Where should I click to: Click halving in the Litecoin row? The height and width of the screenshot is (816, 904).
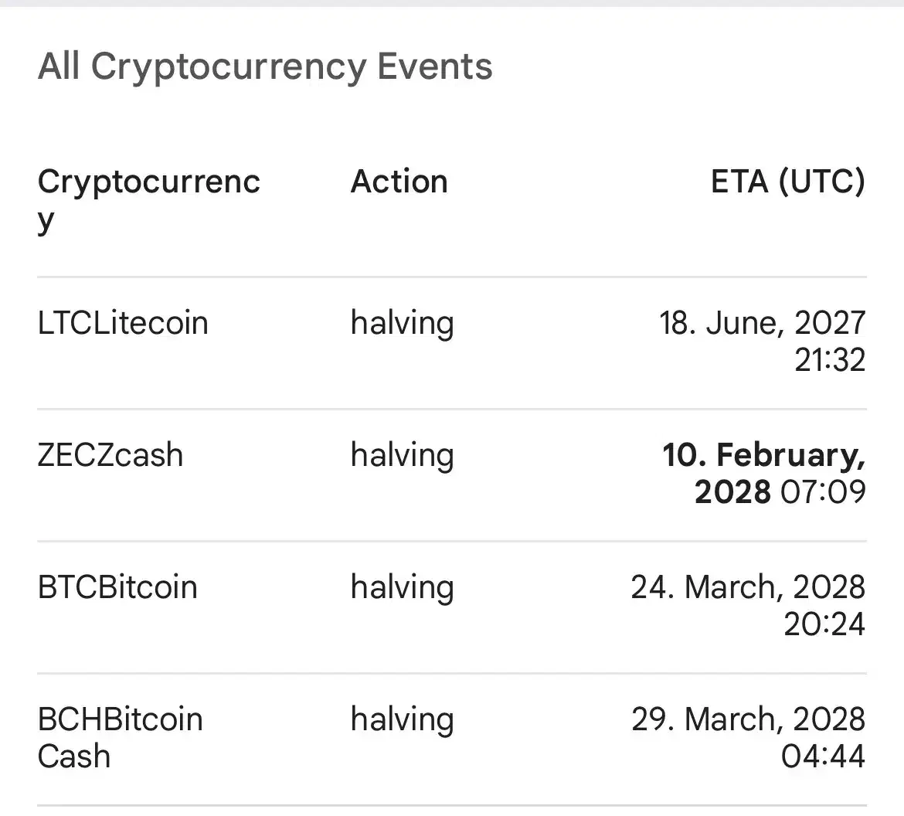point(402,323)
